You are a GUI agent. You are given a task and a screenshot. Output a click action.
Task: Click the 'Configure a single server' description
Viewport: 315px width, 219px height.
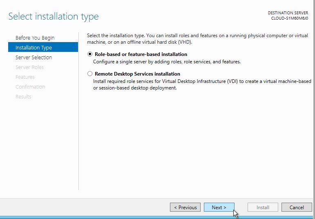coord(167,62)
